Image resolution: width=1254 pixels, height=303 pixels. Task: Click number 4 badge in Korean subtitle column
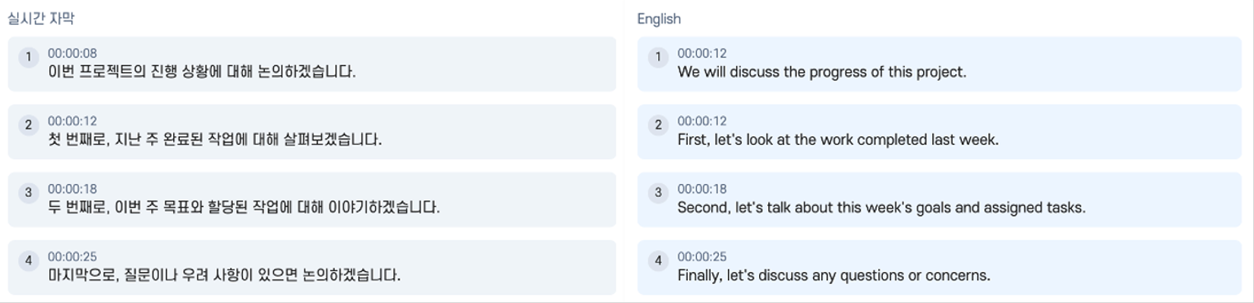(x=28, y=261)
